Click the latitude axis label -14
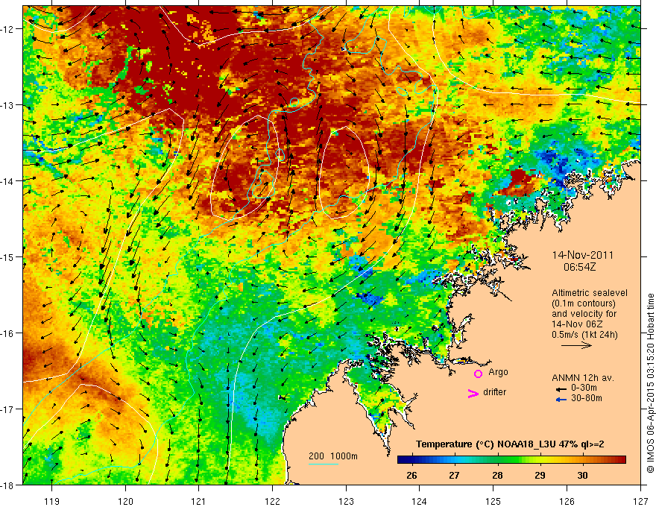The width and height of the screenshot is (656, 507). coord(8,181)
